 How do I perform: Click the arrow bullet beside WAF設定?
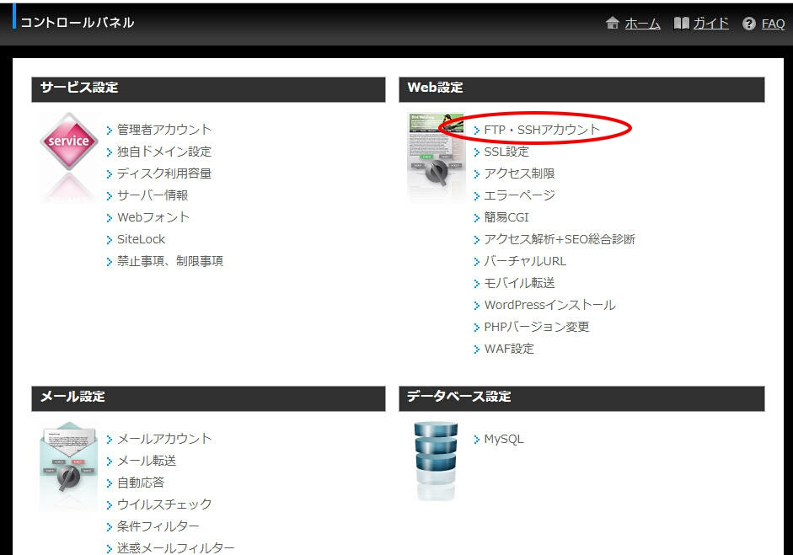[x=476, y=350]
